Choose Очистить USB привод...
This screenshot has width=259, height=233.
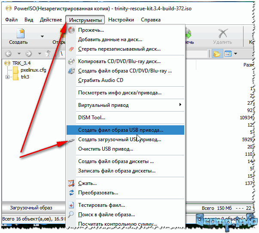click(125, 149)
